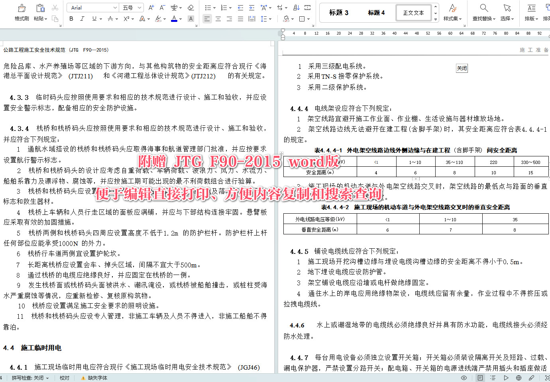Apply bold formatting to text
Viewport: 550px width, 382px height.
(x=71, y=19)
